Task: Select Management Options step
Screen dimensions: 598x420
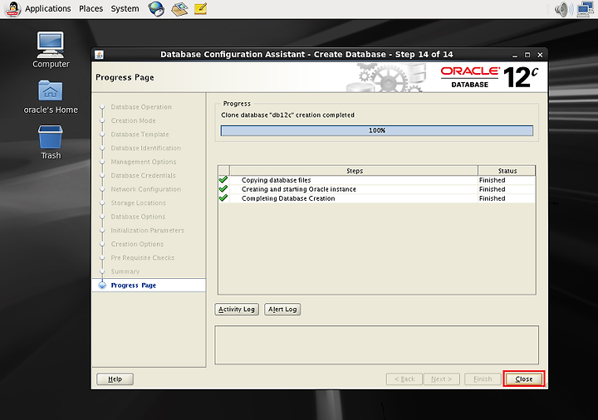Action: click(x=144, y=162)
